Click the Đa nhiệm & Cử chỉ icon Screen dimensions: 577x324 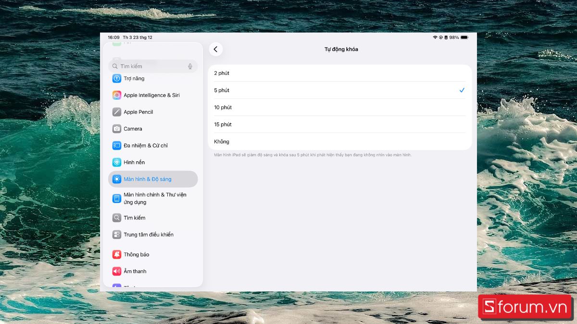(117, 145)
